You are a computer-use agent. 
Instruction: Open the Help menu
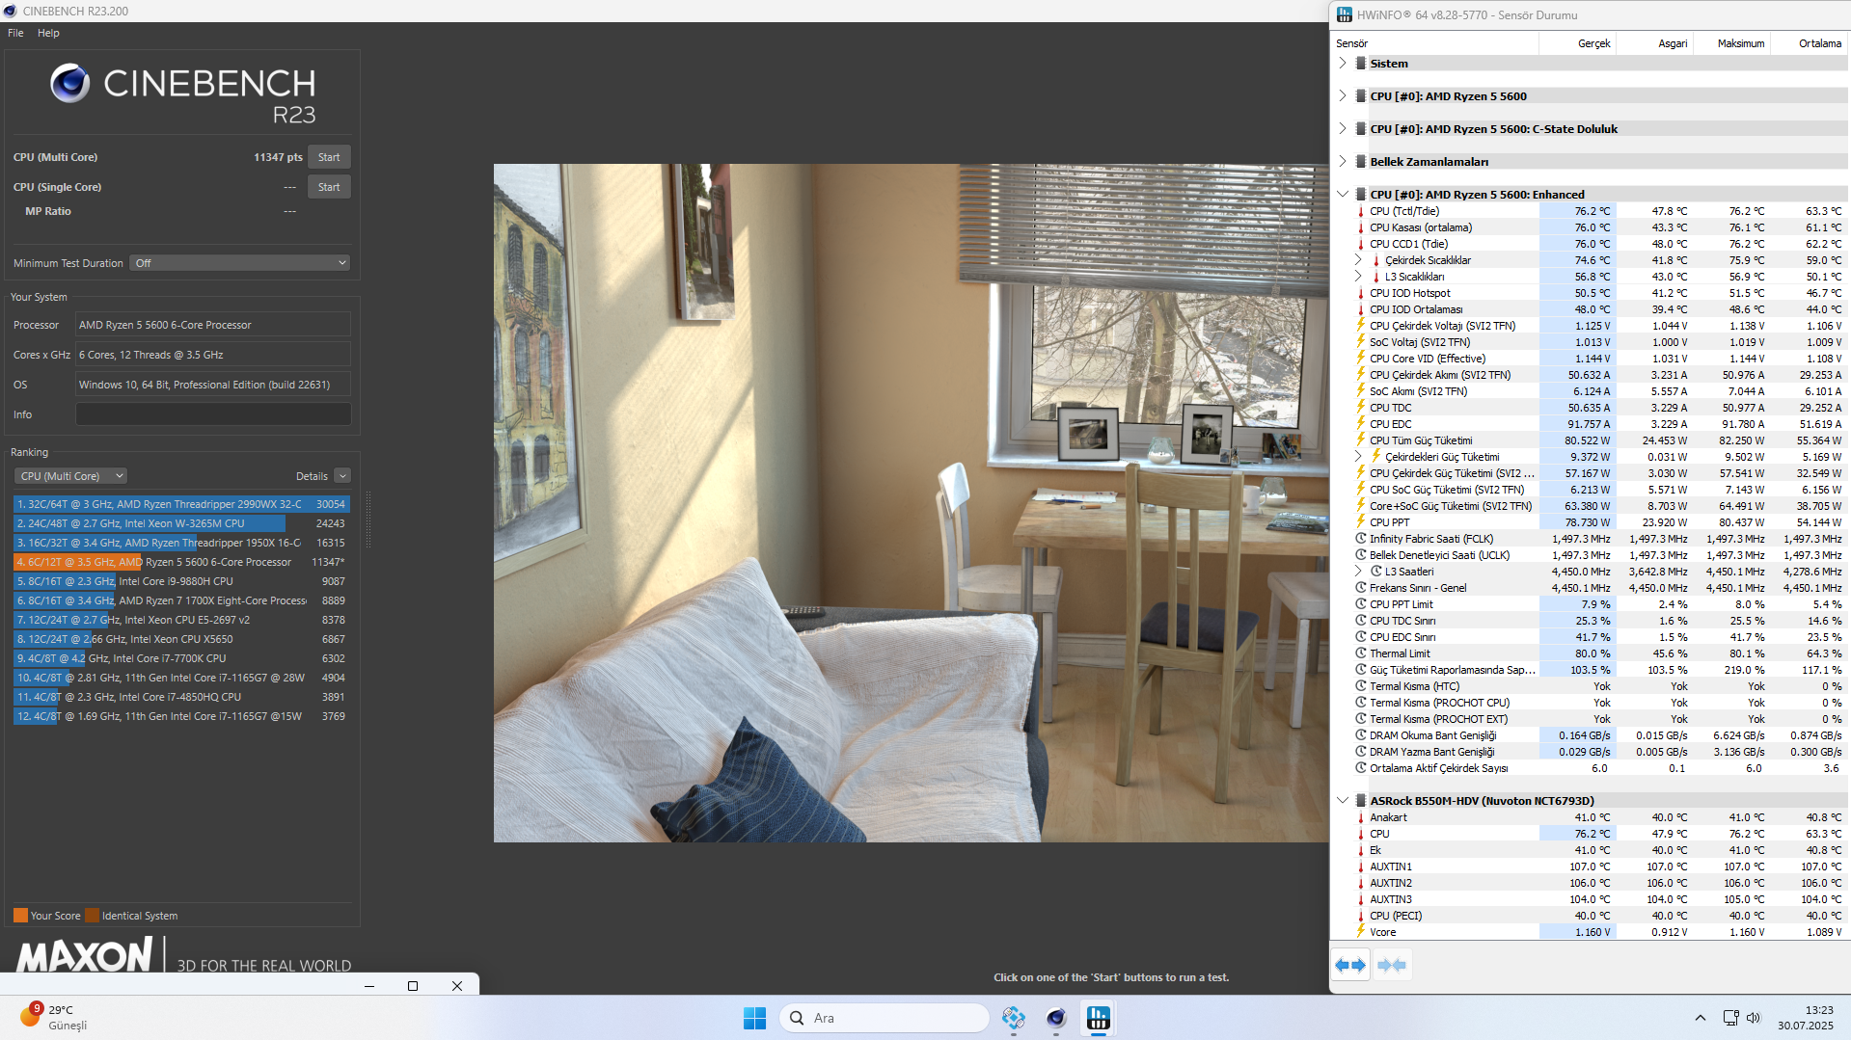click(x=48, y=33)
